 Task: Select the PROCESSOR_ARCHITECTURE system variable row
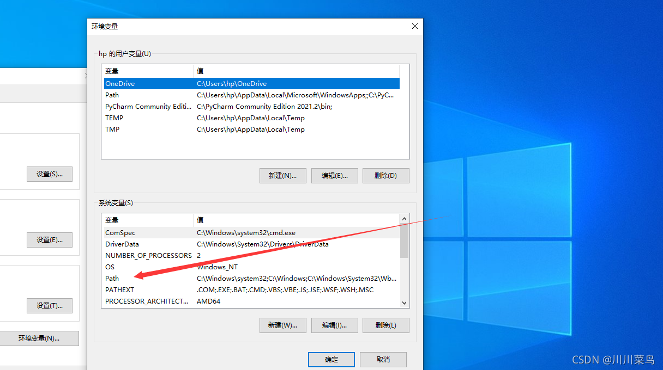pyautogui.click(x=252, y=301)
